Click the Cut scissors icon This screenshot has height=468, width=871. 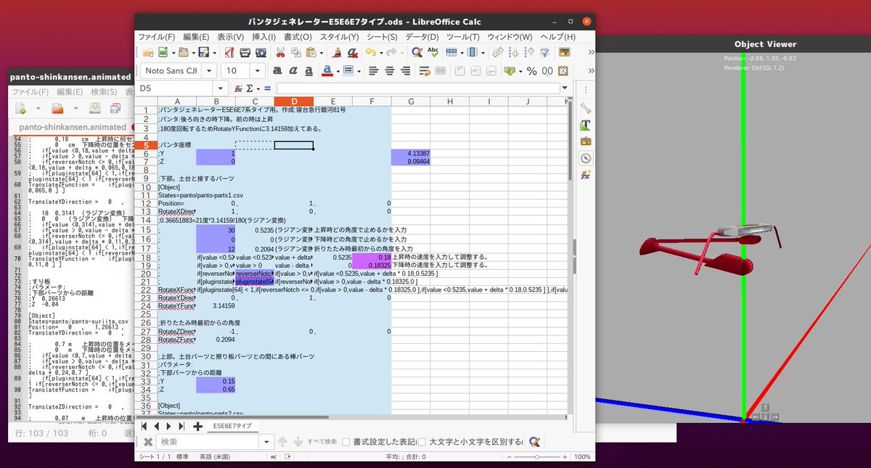[x=280, y=52]
